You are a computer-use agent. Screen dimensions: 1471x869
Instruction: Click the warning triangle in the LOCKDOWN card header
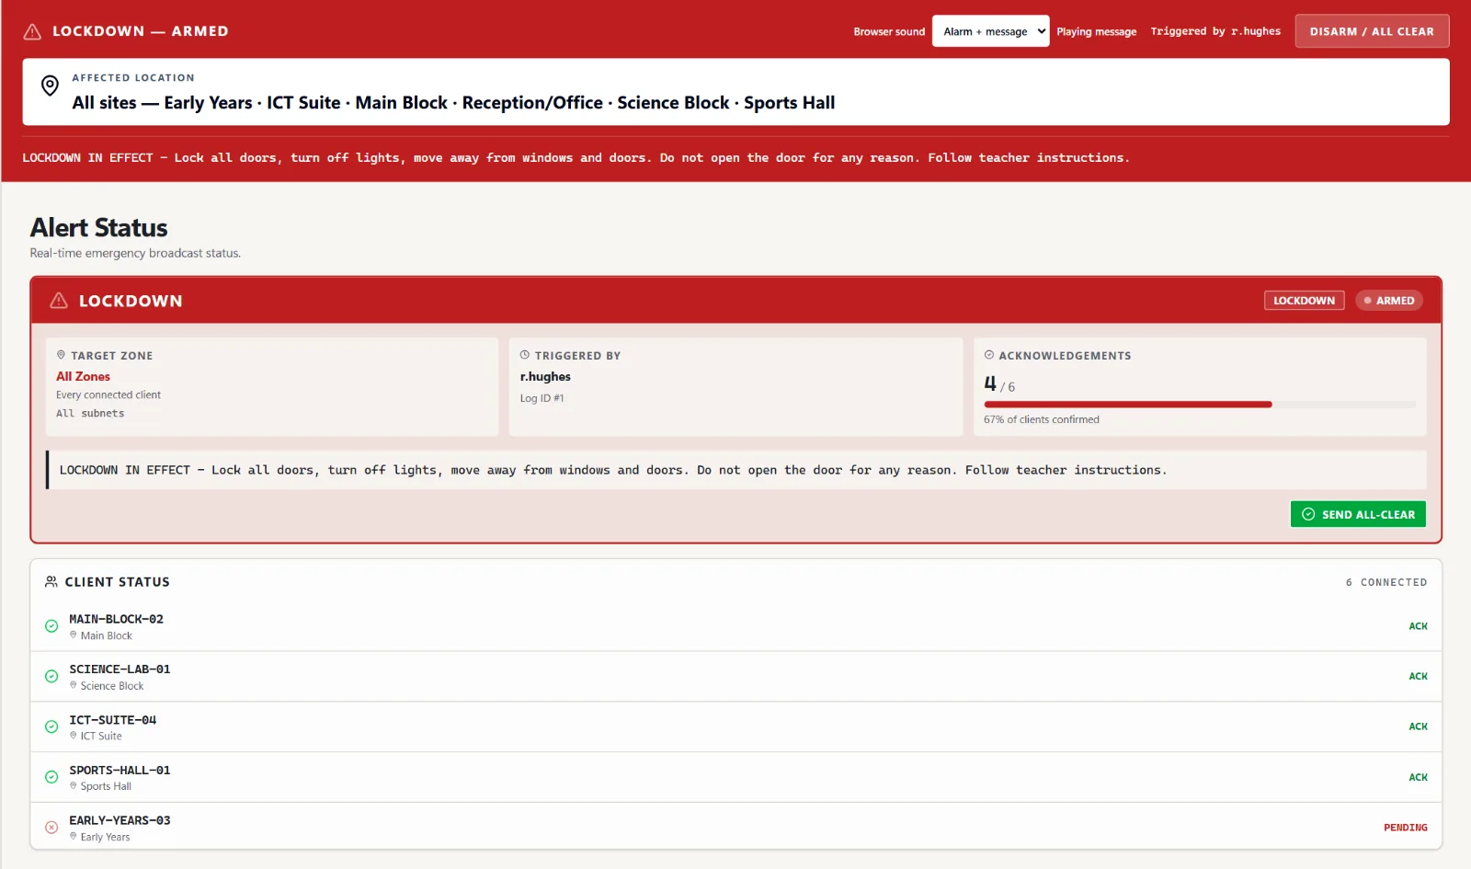[59, 301]
